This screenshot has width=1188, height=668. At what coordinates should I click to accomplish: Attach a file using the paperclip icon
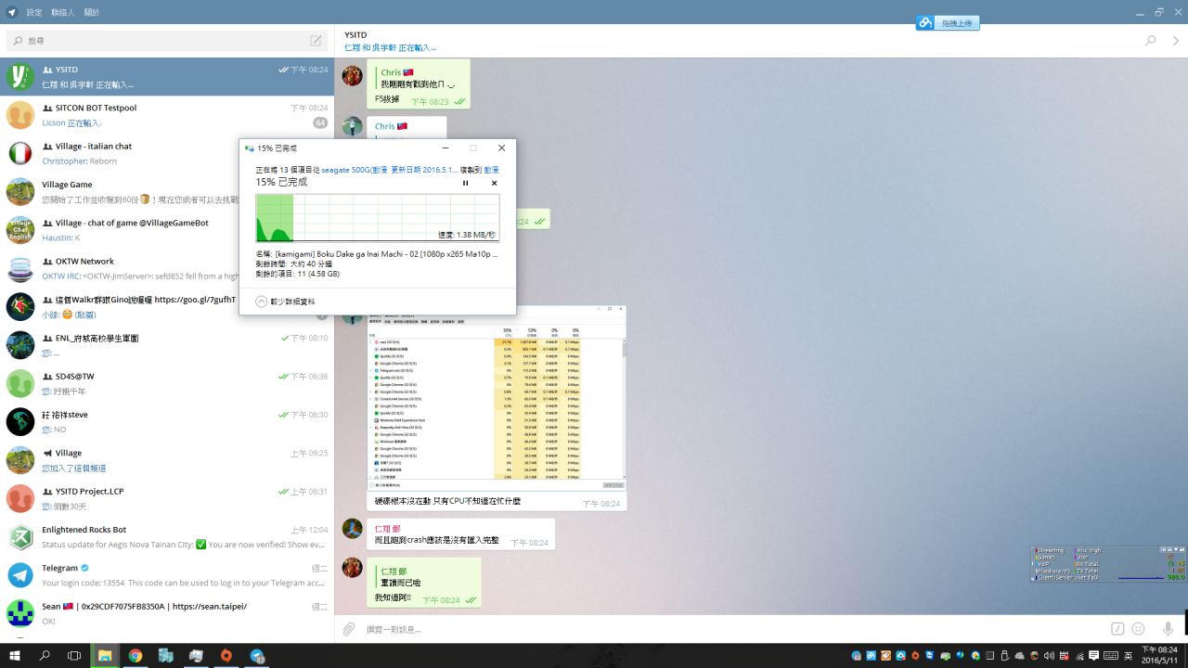349,629
